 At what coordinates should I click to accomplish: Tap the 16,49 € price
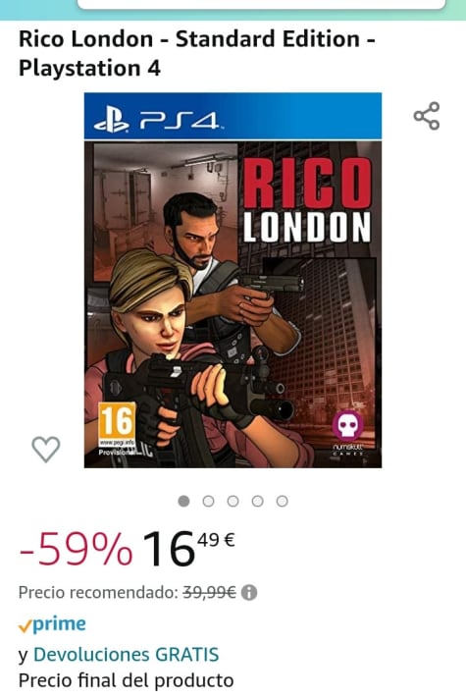coord(188,550)
